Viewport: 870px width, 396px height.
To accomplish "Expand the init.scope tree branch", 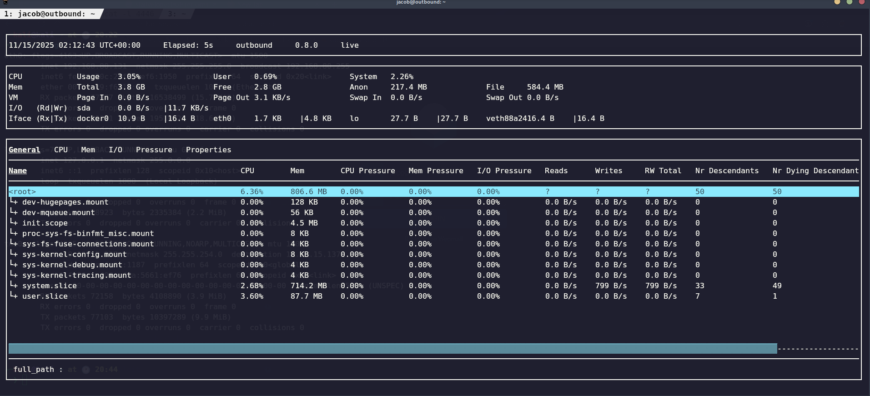I will [14, 223].
